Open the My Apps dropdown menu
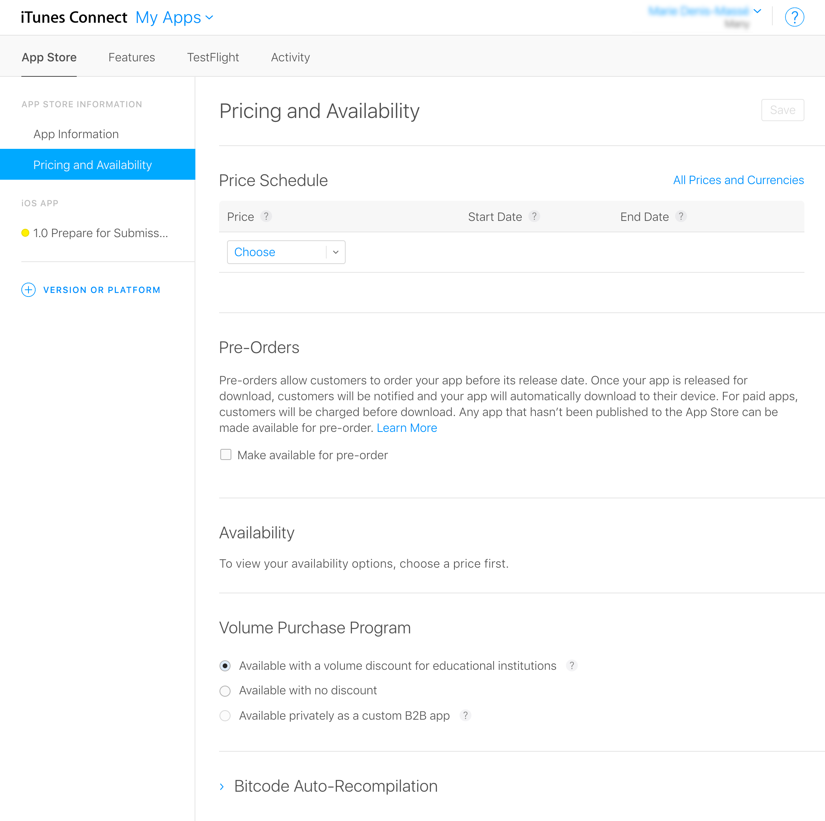This screenshot has height=821, width=825. [174, 17]
